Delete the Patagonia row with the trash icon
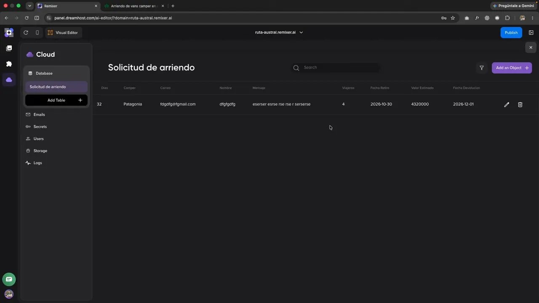Viewport: 539px width, 303px height. click(x=520, y=104)
